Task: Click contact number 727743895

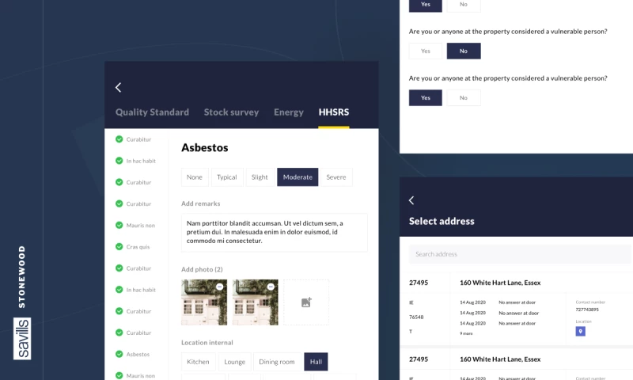Action: (x=587, y=310)
